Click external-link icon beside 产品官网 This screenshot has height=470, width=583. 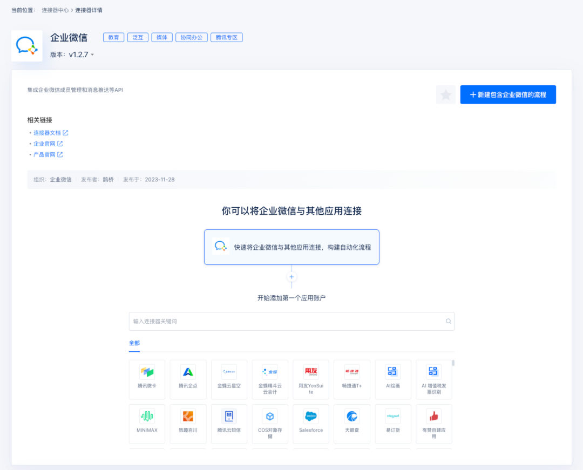(x=60, y=154)
